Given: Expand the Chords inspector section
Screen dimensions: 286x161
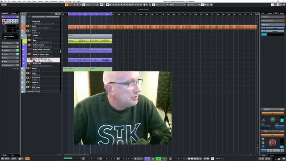Looking at the screenshot, I should (10, 47).
